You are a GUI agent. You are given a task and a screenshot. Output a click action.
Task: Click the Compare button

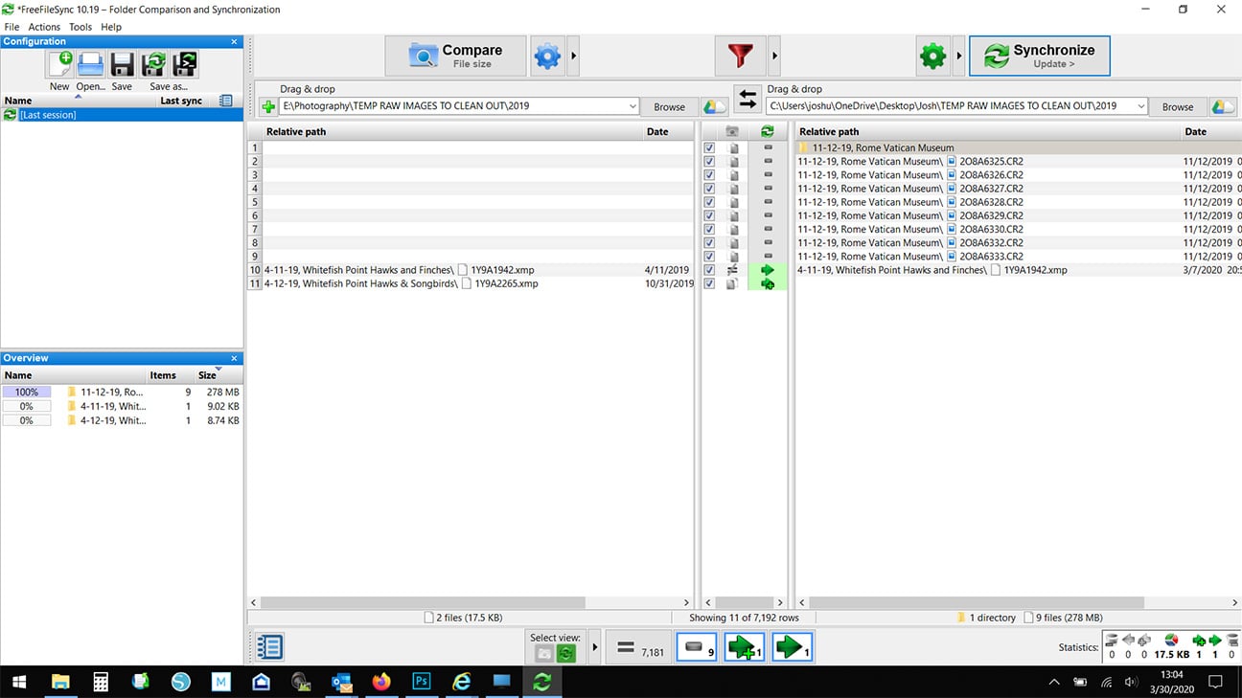(x=456, y=56)
